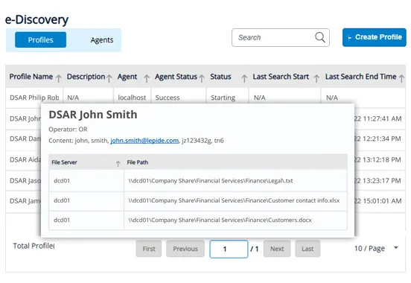Click the search magnifier icon
This screenshot has height=283, width=411.
pos(319,37)
